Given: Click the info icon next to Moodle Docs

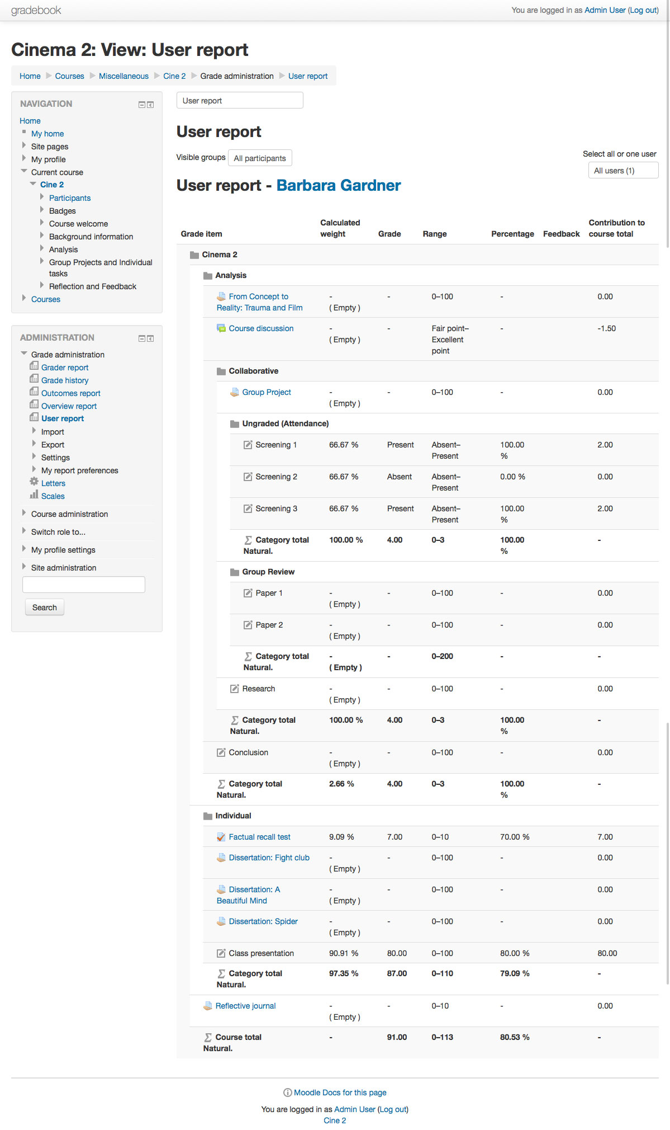Looking at the screenshot, I should [288, 1093].
